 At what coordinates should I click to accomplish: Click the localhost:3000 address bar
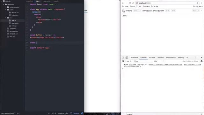pos(167,3)
